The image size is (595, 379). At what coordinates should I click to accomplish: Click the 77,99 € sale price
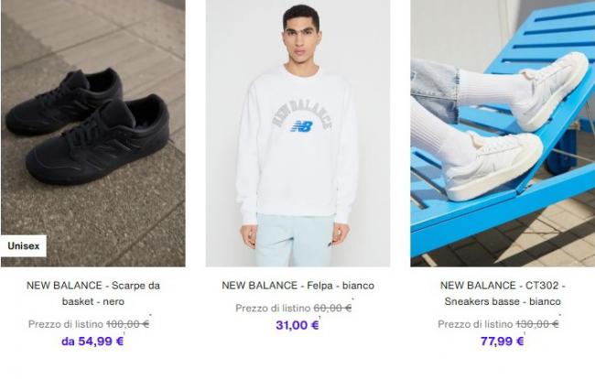click(x=502, y=341)
